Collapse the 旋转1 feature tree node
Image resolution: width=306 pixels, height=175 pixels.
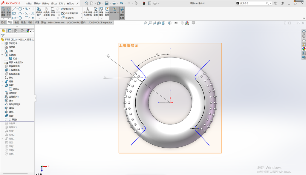click(x=2, y=85)
